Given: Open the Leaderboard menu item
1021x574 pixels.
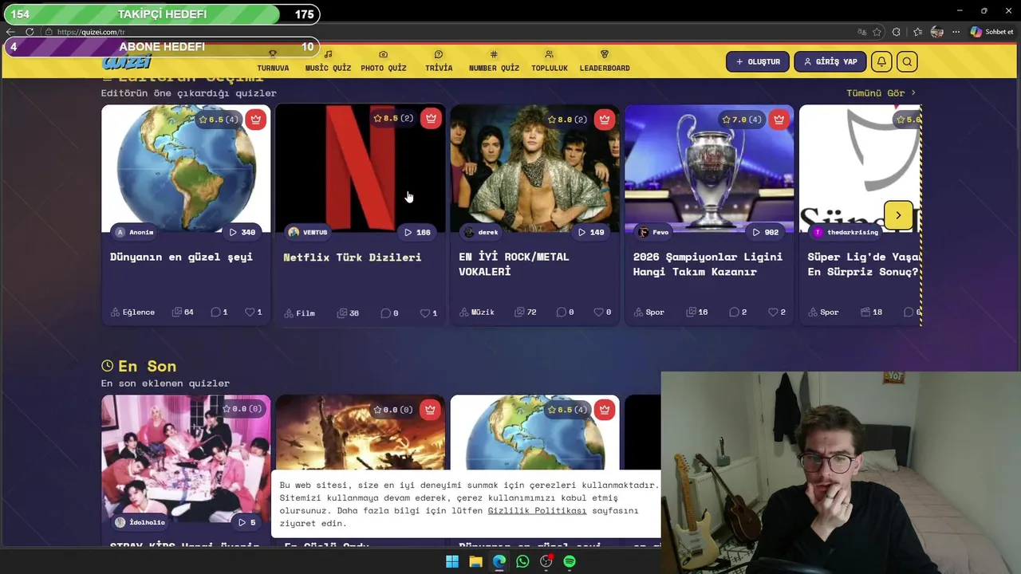Looking at the screenshot, I should (x=605, y=61).
